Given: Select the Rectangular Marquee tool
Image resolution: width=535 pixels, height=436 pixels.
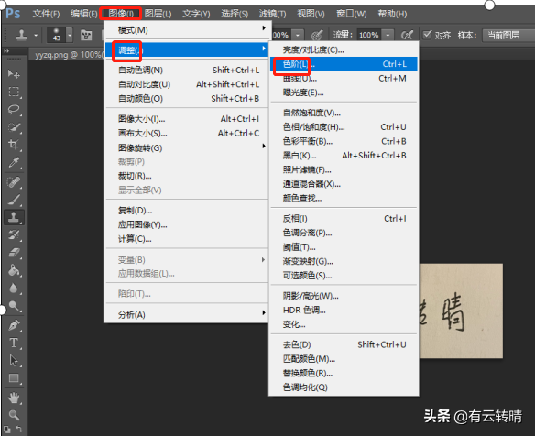Looking at the screenshot, I should pyautogui.click(x=14, y=92).
